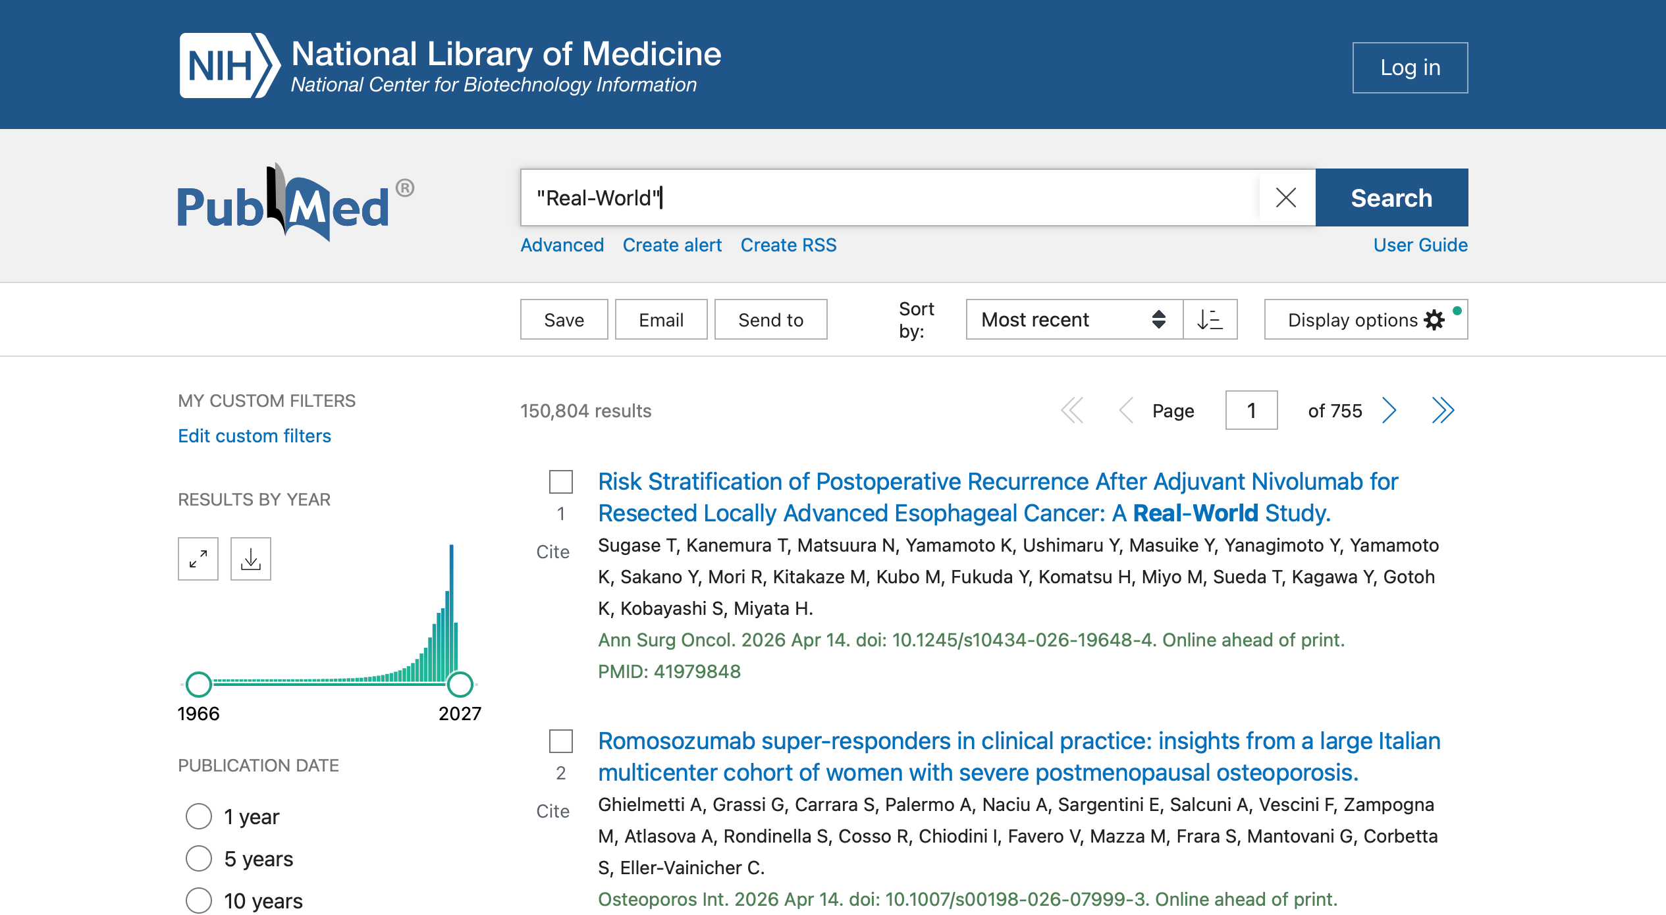Open the Sort by Most recent dropdown
The image size is (1666, 915).
1073,319
